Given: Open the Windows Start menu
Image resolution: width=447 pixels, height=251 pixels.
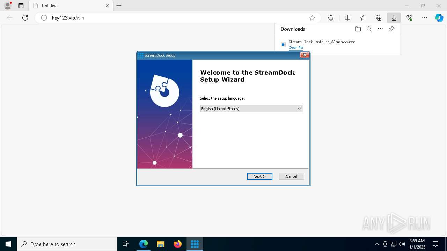Looking at the screenshot, I should (x=8, y=244).
